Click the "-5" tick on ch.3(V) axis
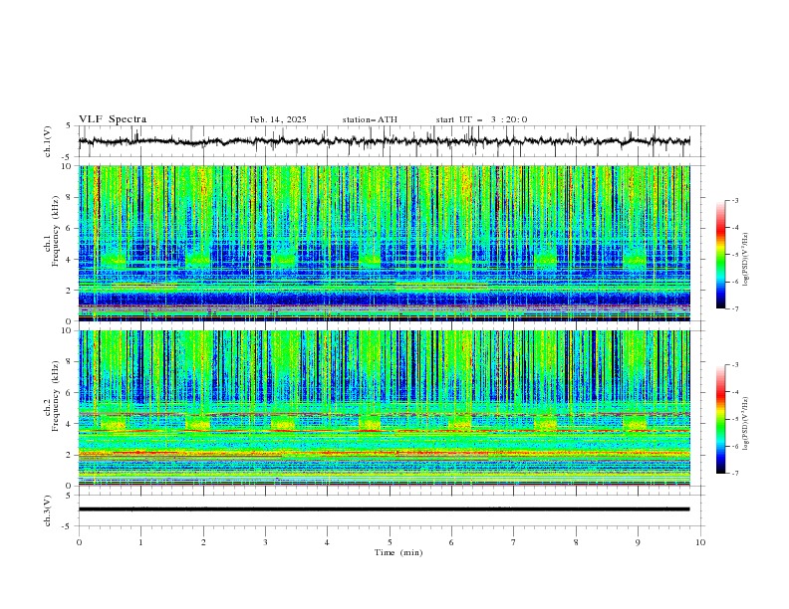The height and width of the screenshot is (609, 789). (67, 526)
